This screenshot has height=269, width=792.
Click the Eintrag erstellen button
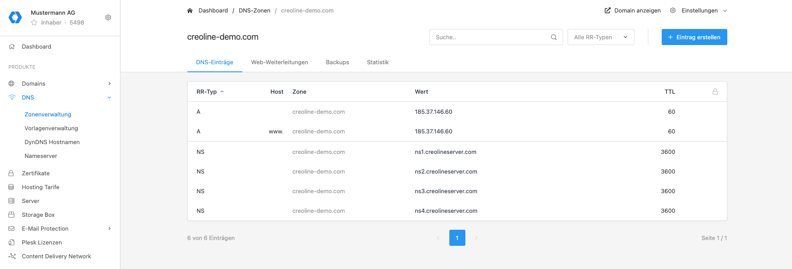tap(694, 37)
